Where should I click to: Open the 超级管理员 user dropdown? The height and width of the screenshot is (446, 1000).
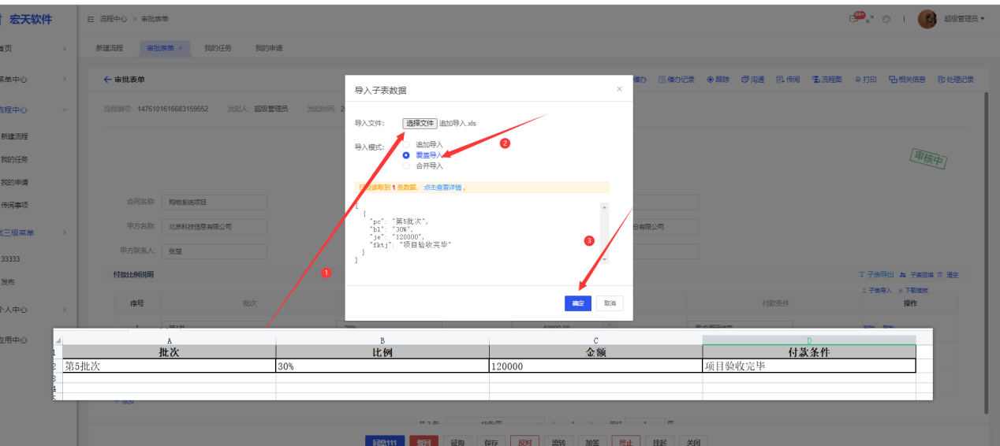pyautogui.click(x=963, y=19)
